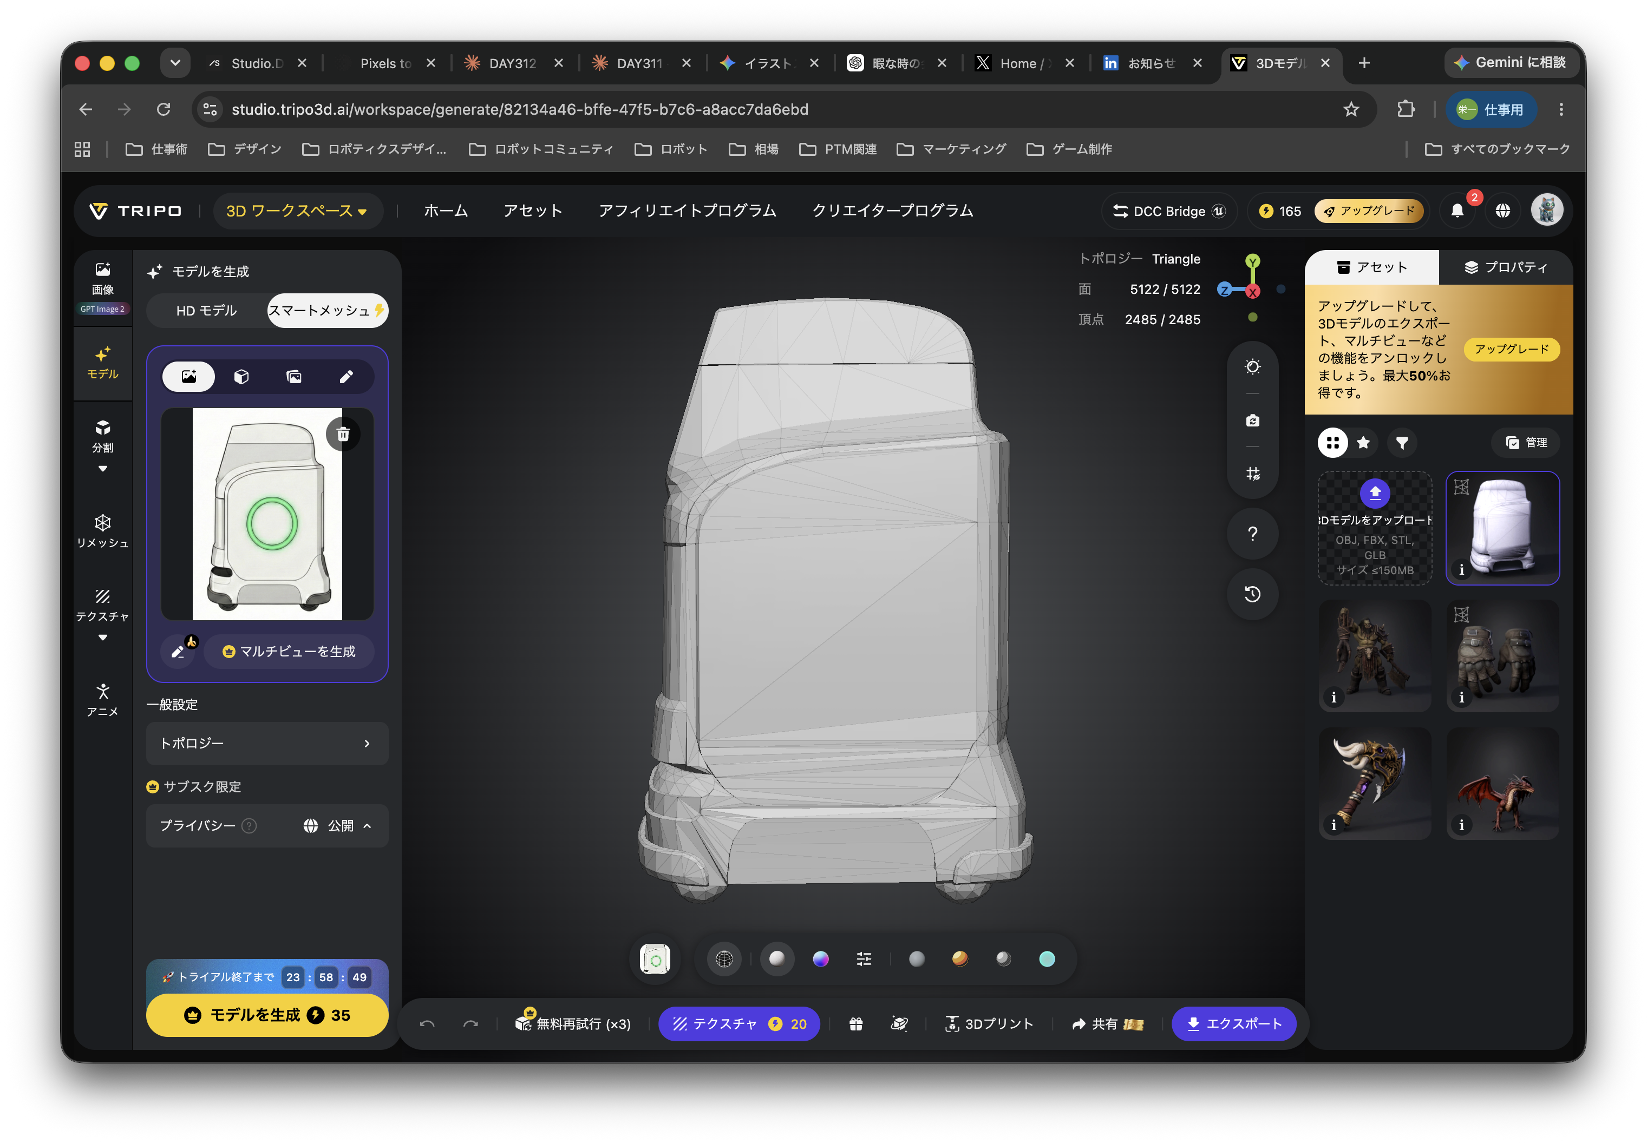
Task: Click the テクスチャ 20 button
Action: click(740, 1024)
